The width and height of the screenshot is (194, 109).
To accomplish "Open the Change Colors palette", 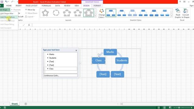I will click(102, 13).
